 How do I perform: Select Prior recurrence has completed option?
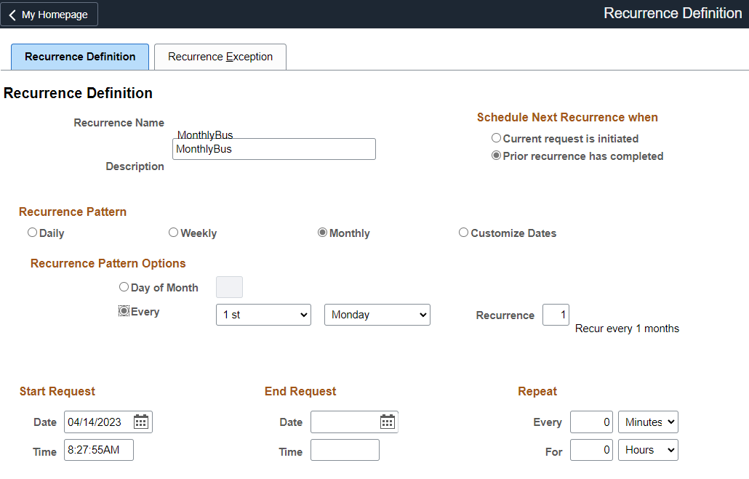tap(496, 156)
